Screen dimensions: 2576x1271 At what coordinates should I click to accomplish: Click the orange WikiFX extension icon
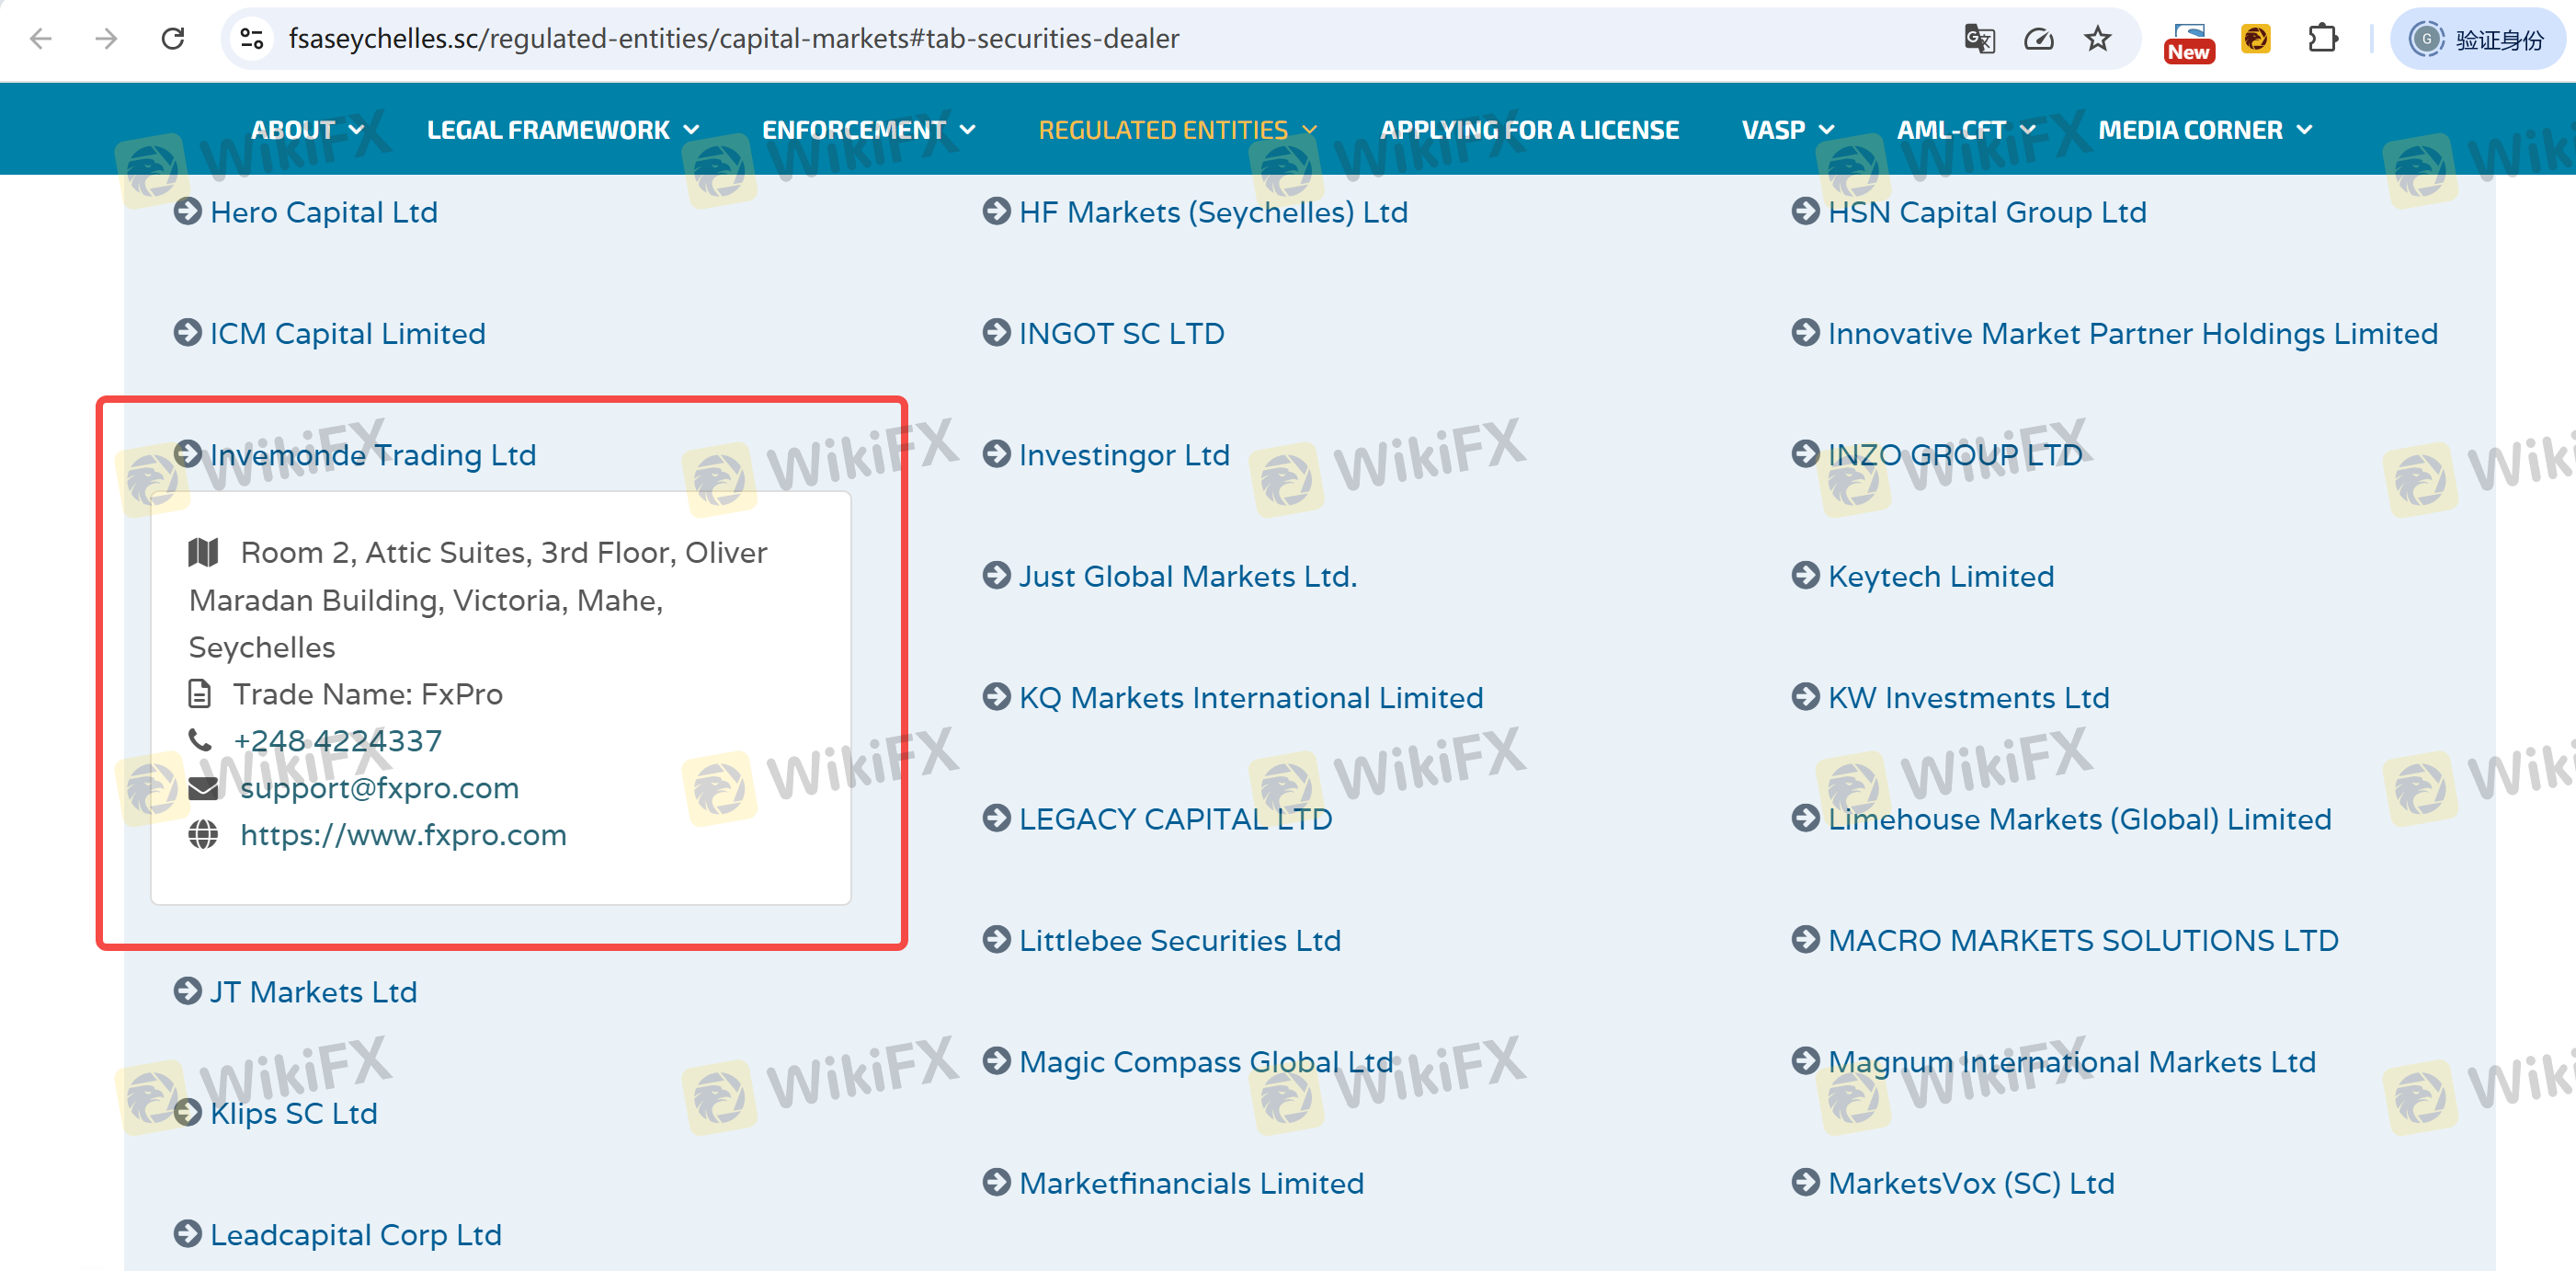(x=2256, y=39)
